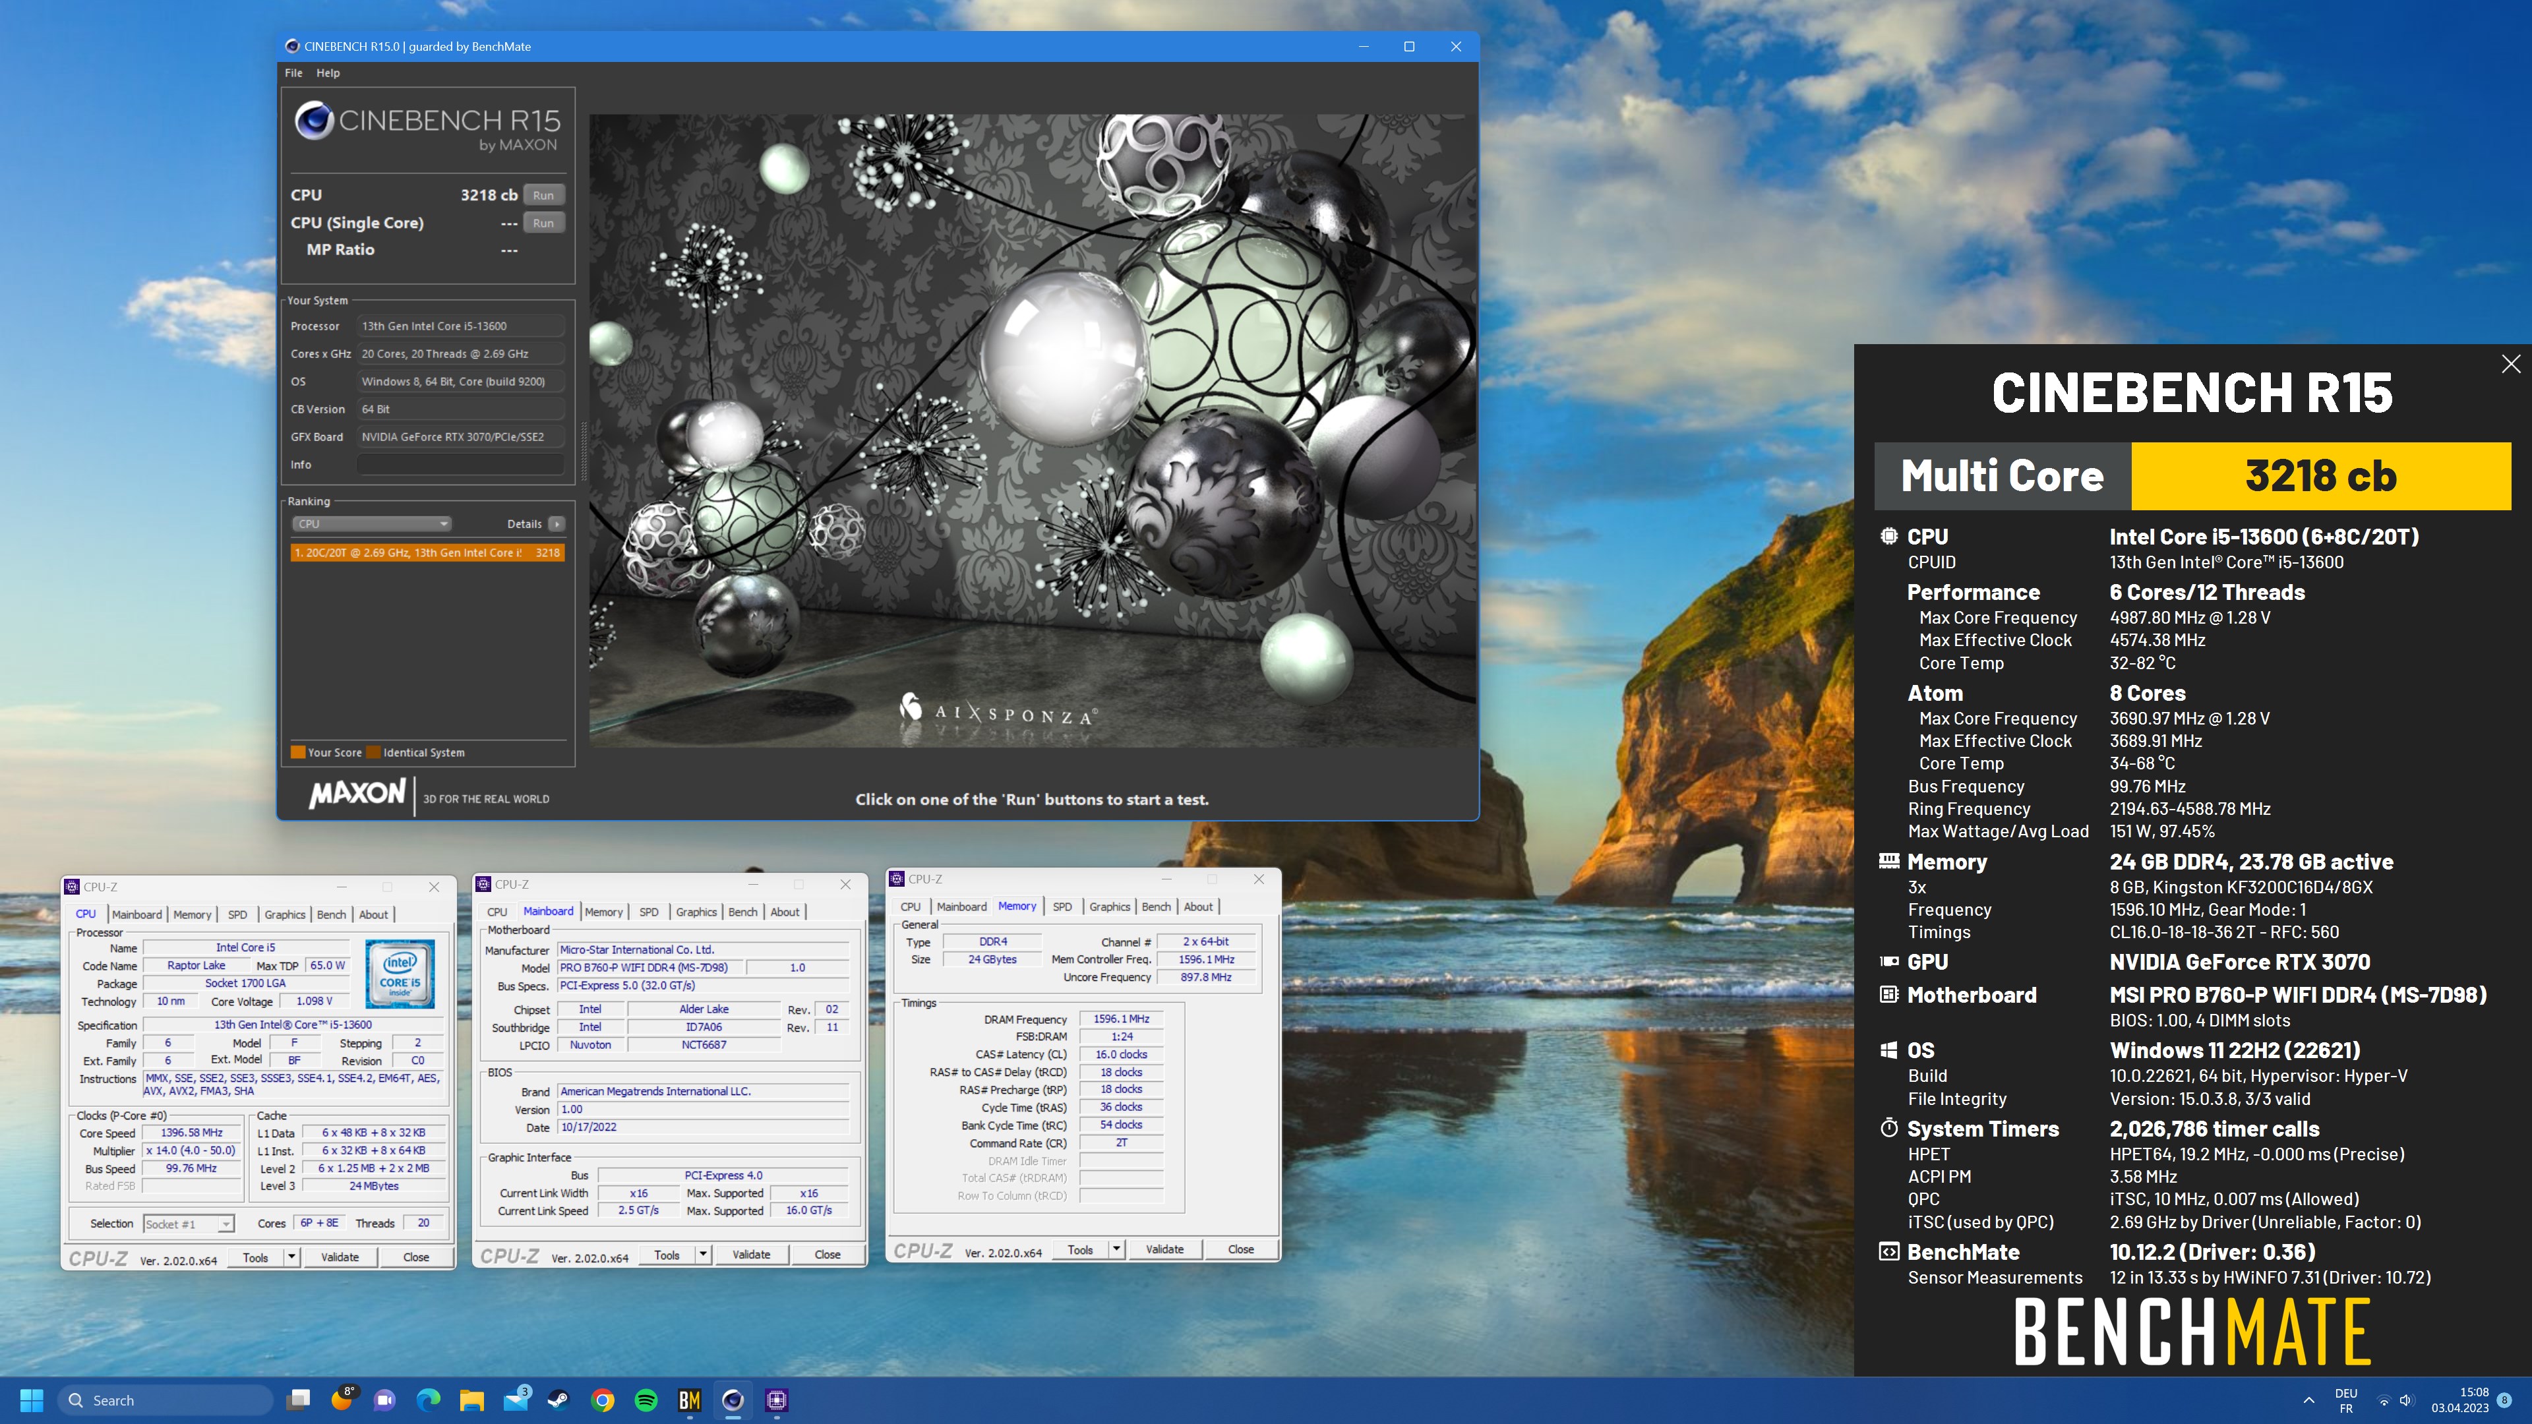Run the Cinebench CPU multi-core test
The width and height of the screenshot is (2532, 1424).
click(543, 194)
